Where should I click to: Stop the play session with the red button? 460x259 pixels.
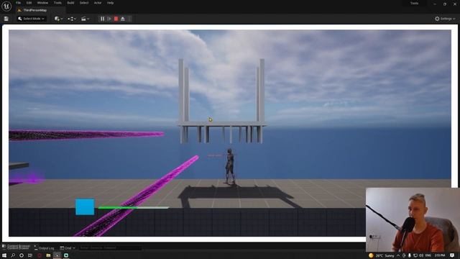click(x=116, y=19)
